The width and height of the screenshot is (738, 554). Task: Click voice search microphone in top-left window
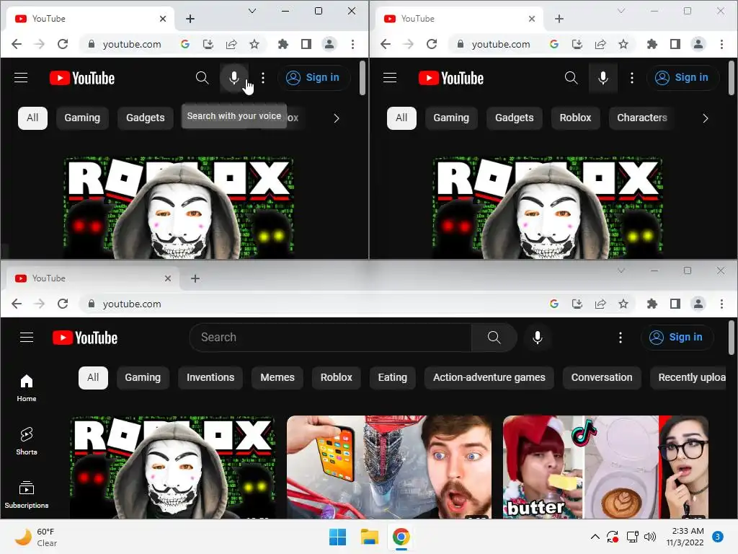pos(234,78)
